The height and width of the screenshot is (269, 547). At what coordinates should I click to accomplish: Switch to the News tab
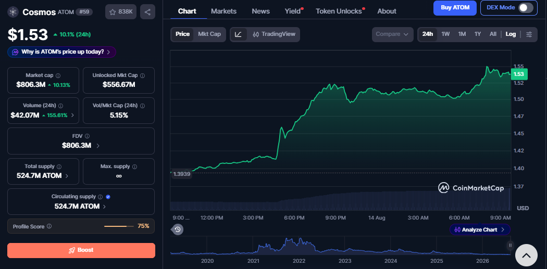click(x=260, y=11)
